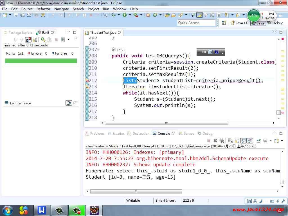The width and height of the screenshot is (288, 216).
Task: Open the WPS Writer taskbar icon
Action: (x=42, y=210)
